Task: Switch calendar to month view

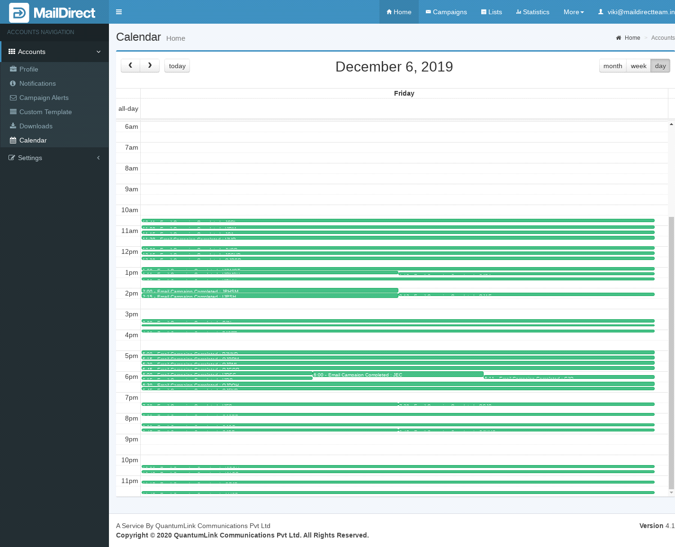Action: tap(612, 66)
